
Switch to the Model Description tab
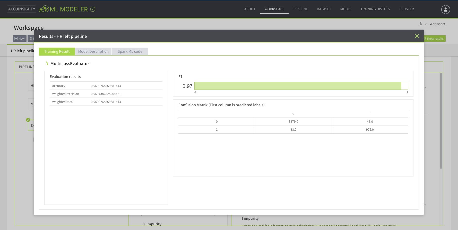[93, 51]
